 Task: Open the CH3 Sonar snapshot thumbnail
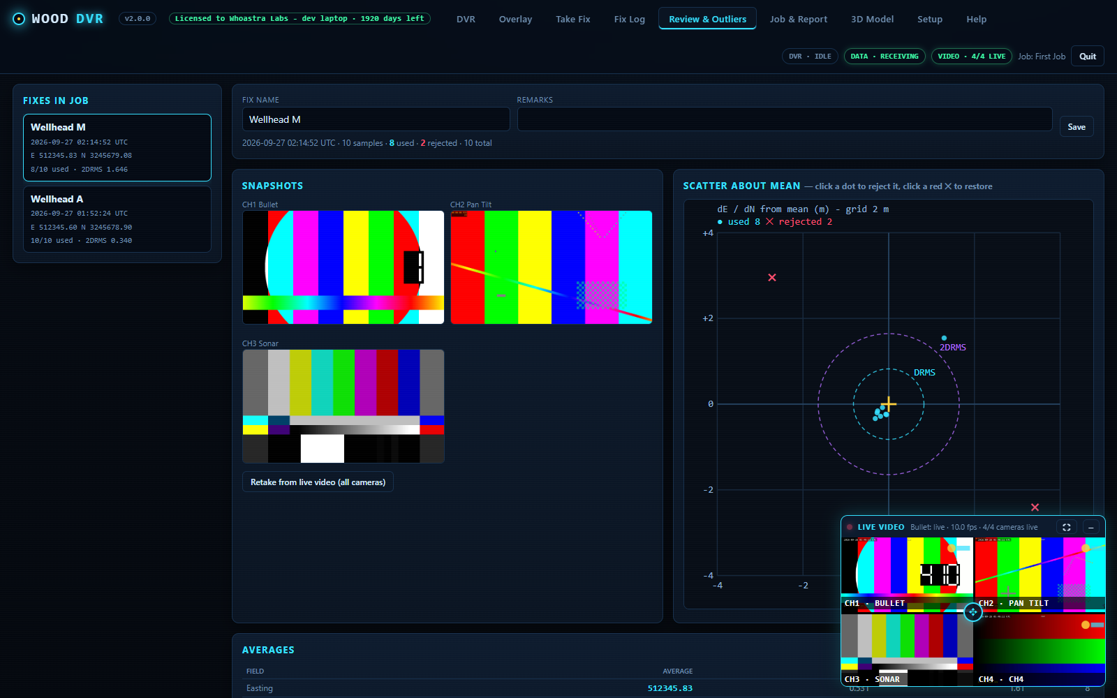343,406
